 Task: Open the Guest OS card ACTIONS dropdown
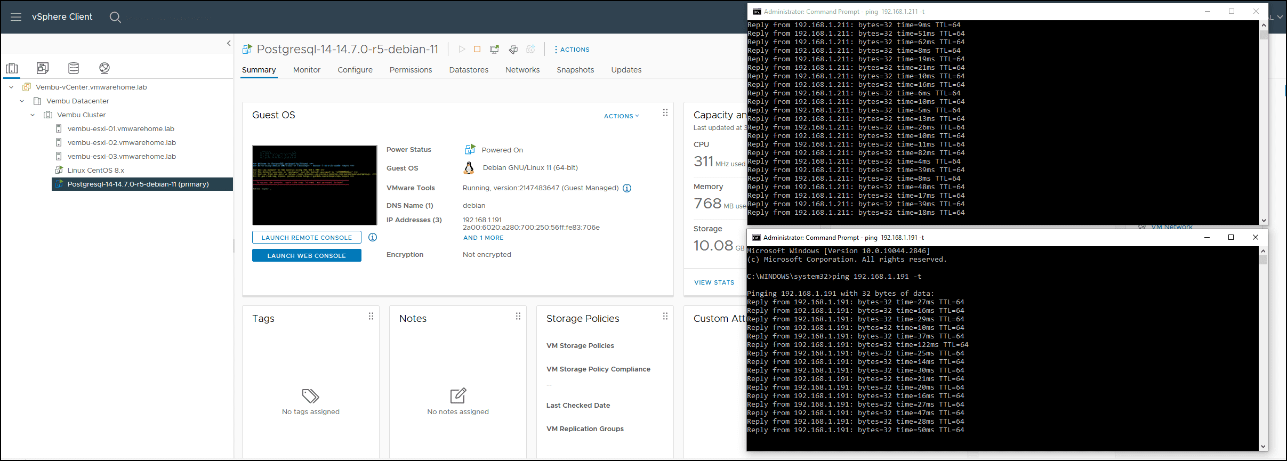[621, 116]
